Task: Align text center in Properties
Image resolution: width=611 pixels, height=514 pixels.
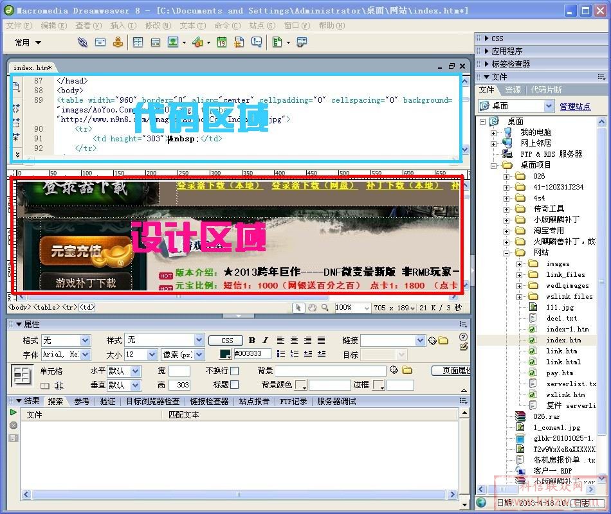Action: (294, 341)
